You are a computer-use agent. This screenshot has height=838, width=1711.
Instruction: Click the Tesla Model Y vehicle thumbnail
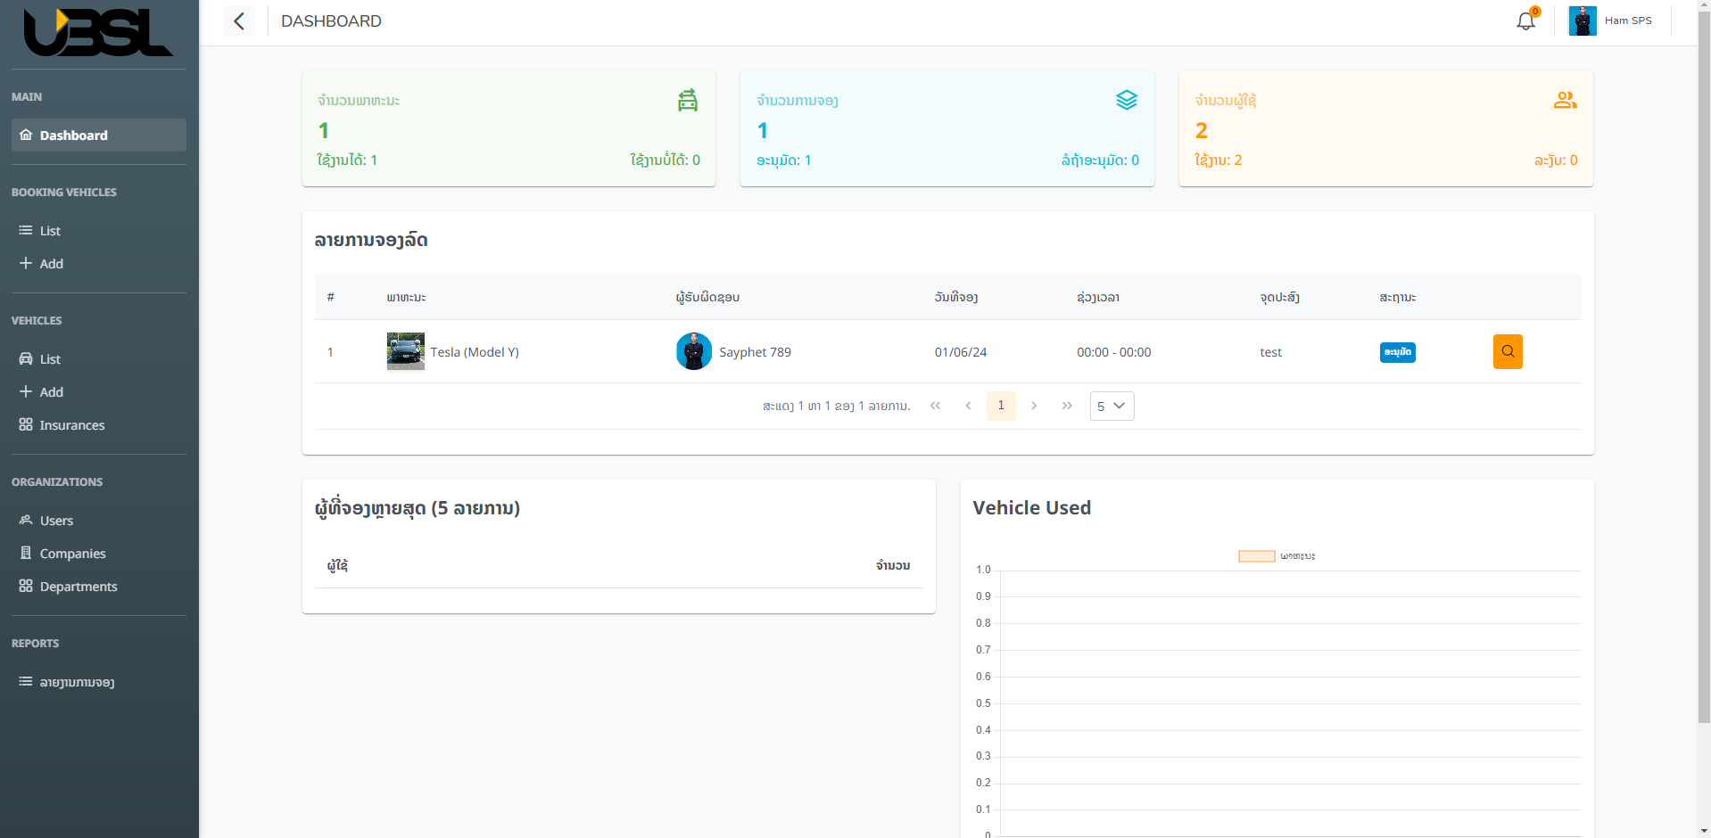coord(405,351)
